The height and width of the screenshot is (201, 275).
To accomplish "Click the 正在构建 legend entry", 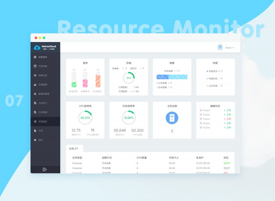I will (215, 86).
